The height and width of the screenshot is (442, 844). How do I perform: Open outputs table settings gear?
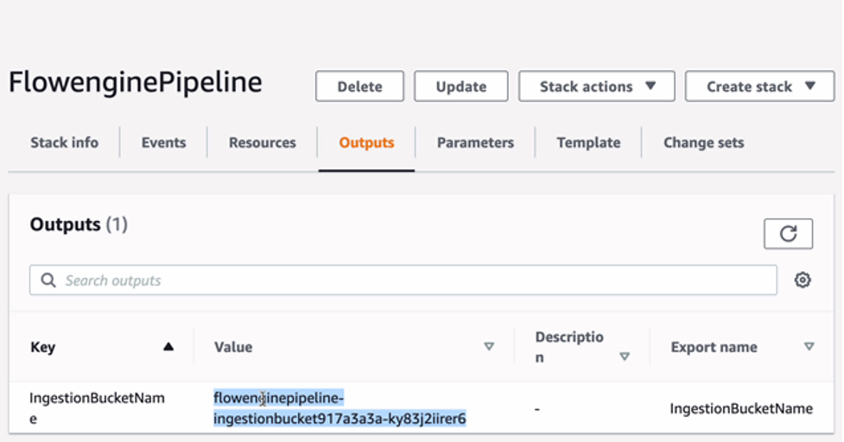(x=803, y=280)
